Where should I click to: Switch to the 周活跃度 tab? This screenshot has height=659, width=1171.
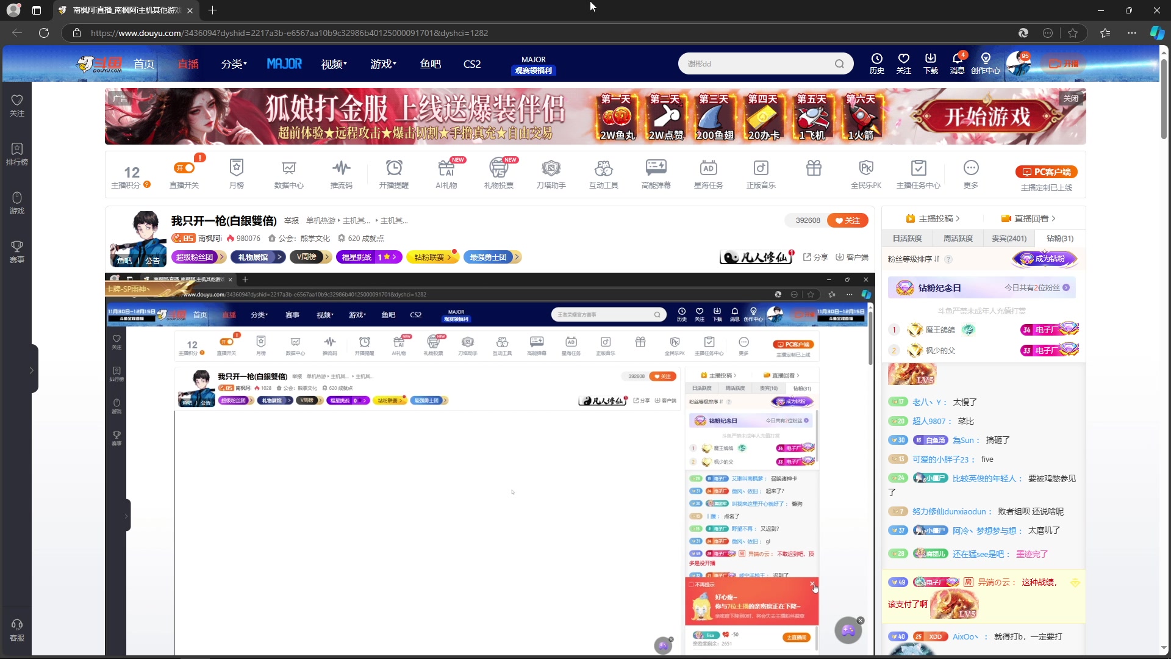(x=958, y=239)
